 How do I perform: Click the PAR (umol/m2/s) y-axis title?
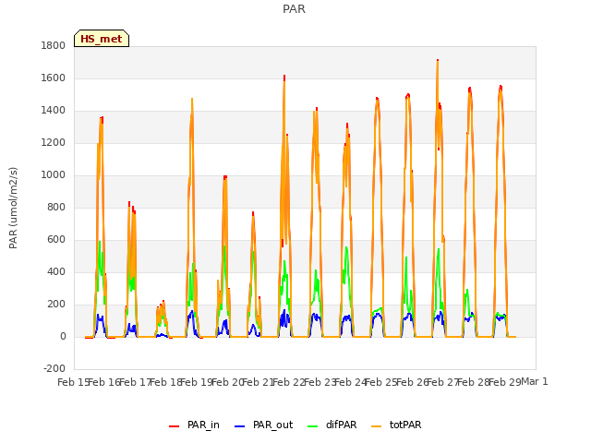(x=13, y=208)
